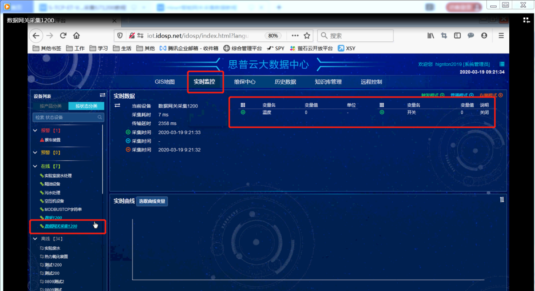Click the search magnifier in device search box

[100, 117]
